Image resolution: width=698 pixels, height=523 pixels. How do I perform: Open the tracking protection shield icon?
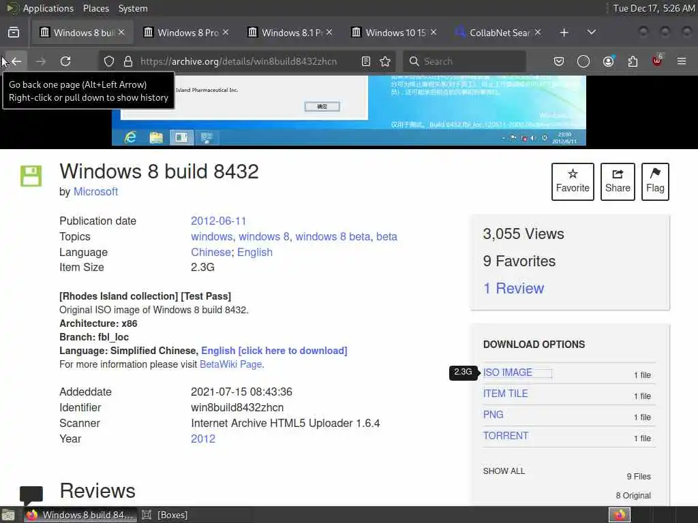tap(109, 61)
